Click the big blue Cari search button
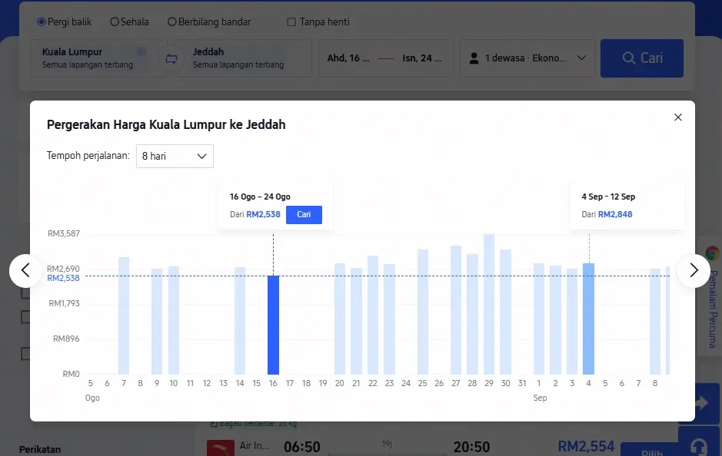This screenshot has height=456, width=722. (642, 58)
